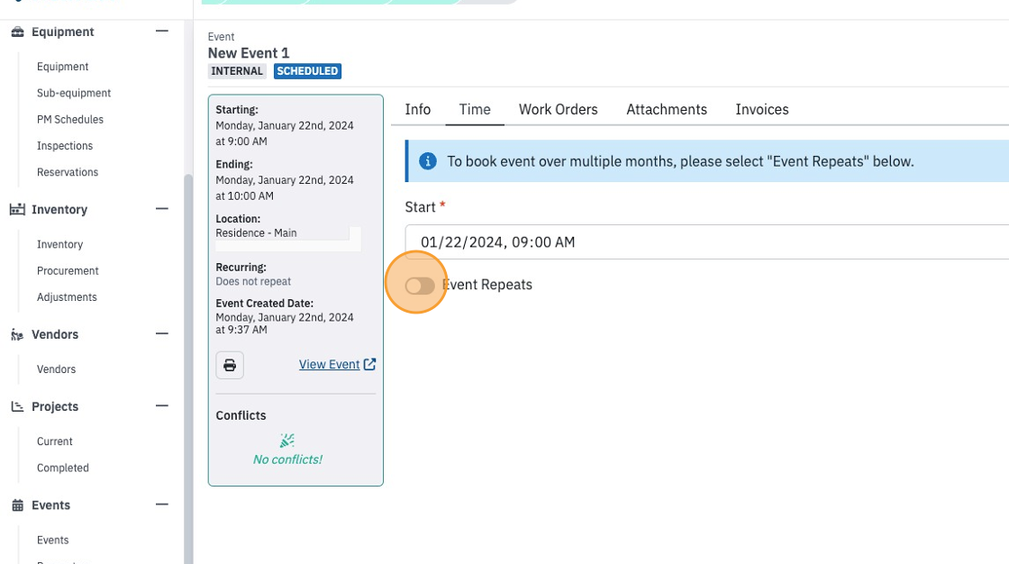Collapse the Equipment section

(162, 31)
